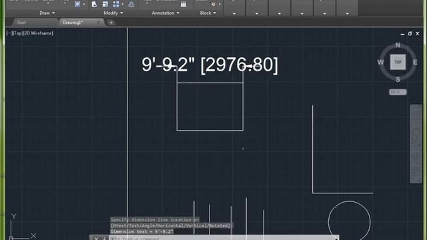Expand the Draw panel
This screenshot has height=240, width=427.
point(47,13)
